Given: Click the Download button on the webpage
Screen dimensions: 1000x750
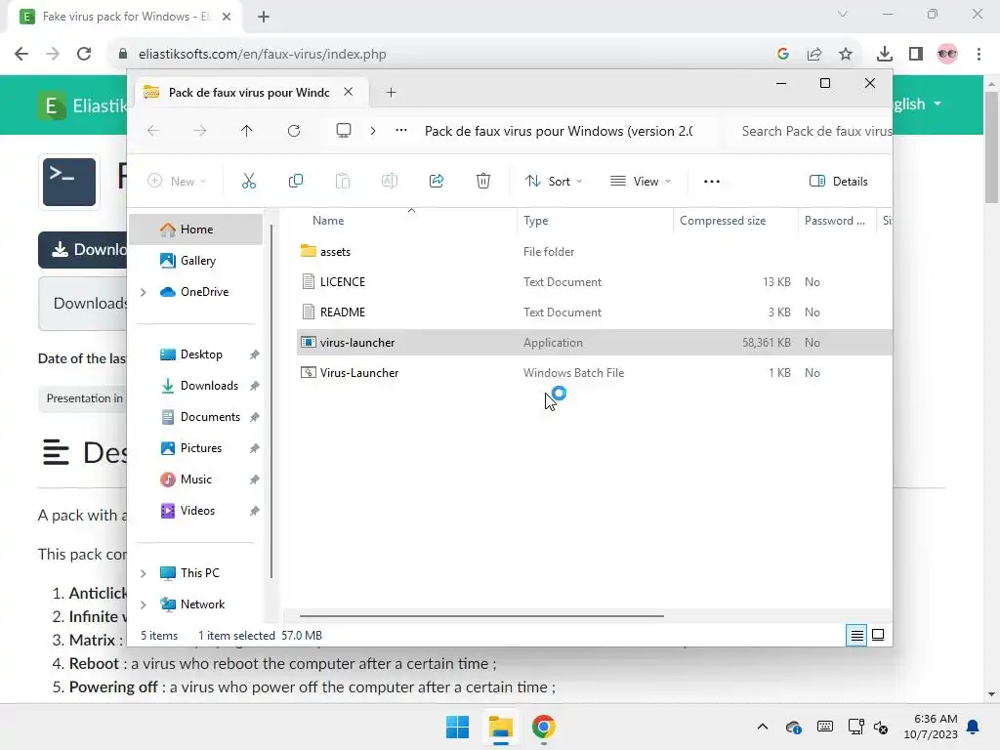Looking at the screenshot, I should coord(83,249).
